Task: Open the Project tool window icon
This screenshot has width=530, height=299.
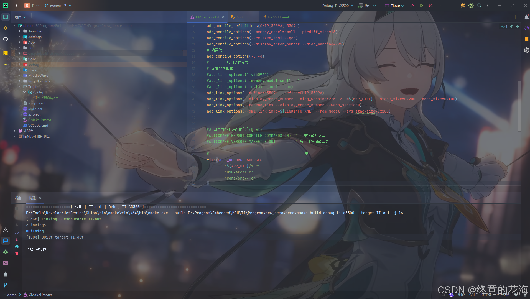Action: [6, 17]
